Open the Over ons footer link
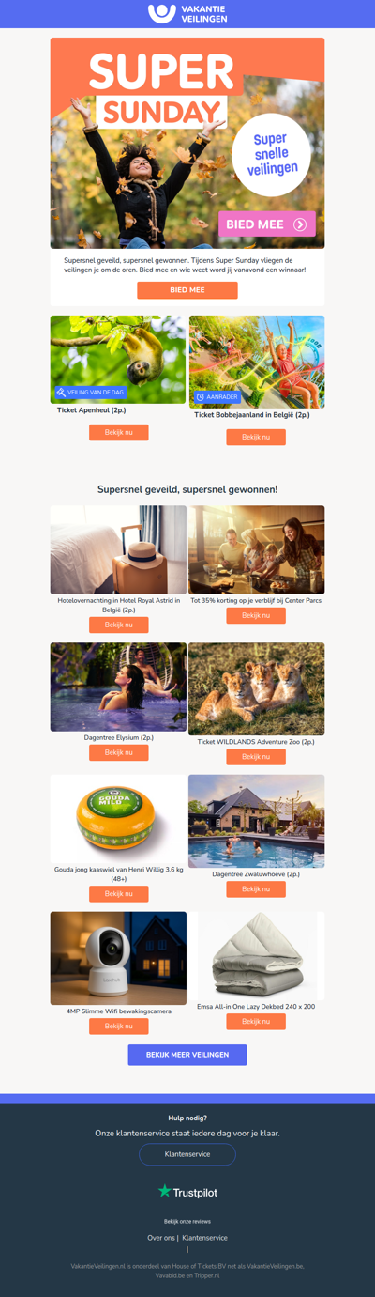This screenshot has height=1297, width=375. point(161,1238)
